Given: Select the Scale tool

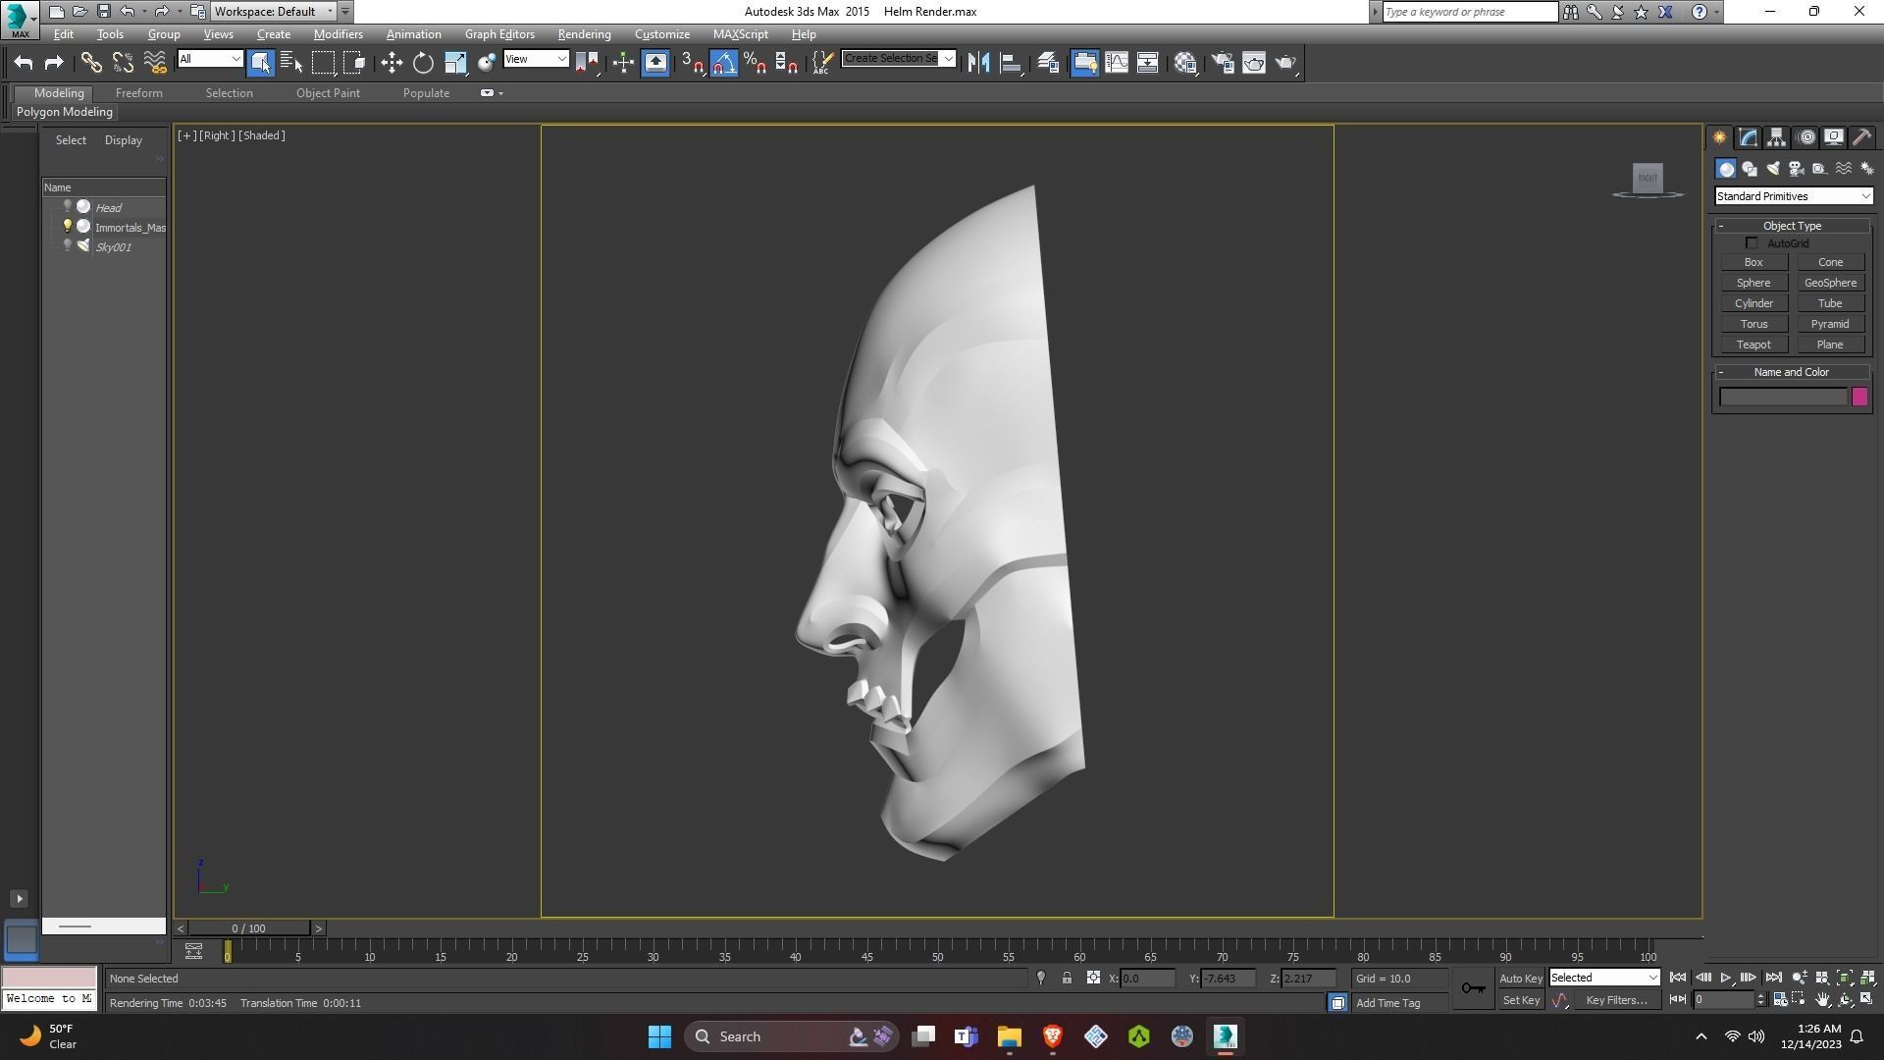Looking at the screenshot, I should click(x=455, y=63).
